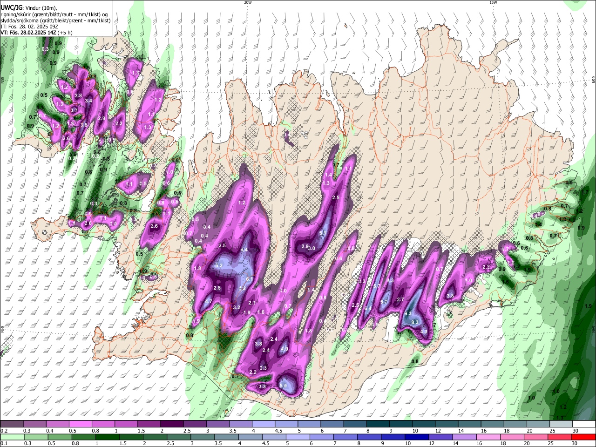Viewport: 596px width, 447px height.
Task: Select the crimson 25 mm rain legend swatch
Action: pyautogui.click(x=561, y=437)
